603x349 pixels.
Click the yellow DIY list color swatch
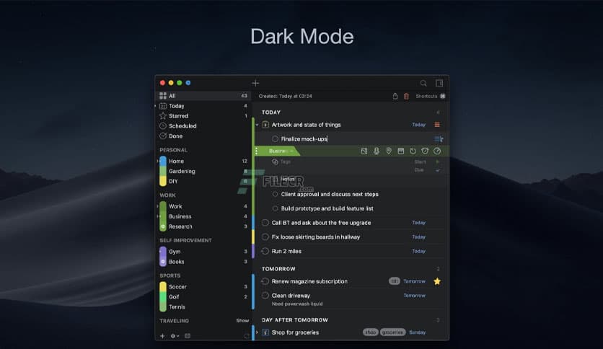click(163, 181)
